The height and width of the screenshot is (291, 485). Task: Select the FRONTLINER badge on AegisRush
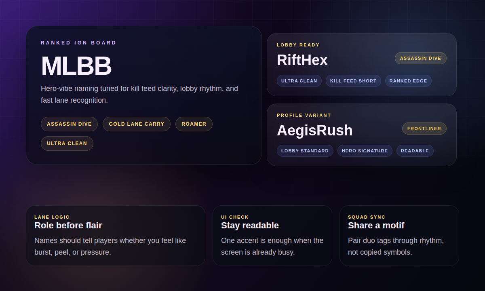(424, 129)
